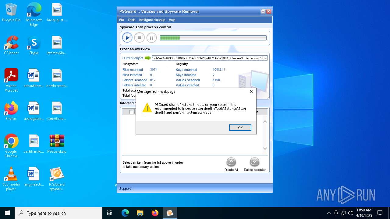Open File Explorer from taskbar
390x219 pixels.
(140, 213)
